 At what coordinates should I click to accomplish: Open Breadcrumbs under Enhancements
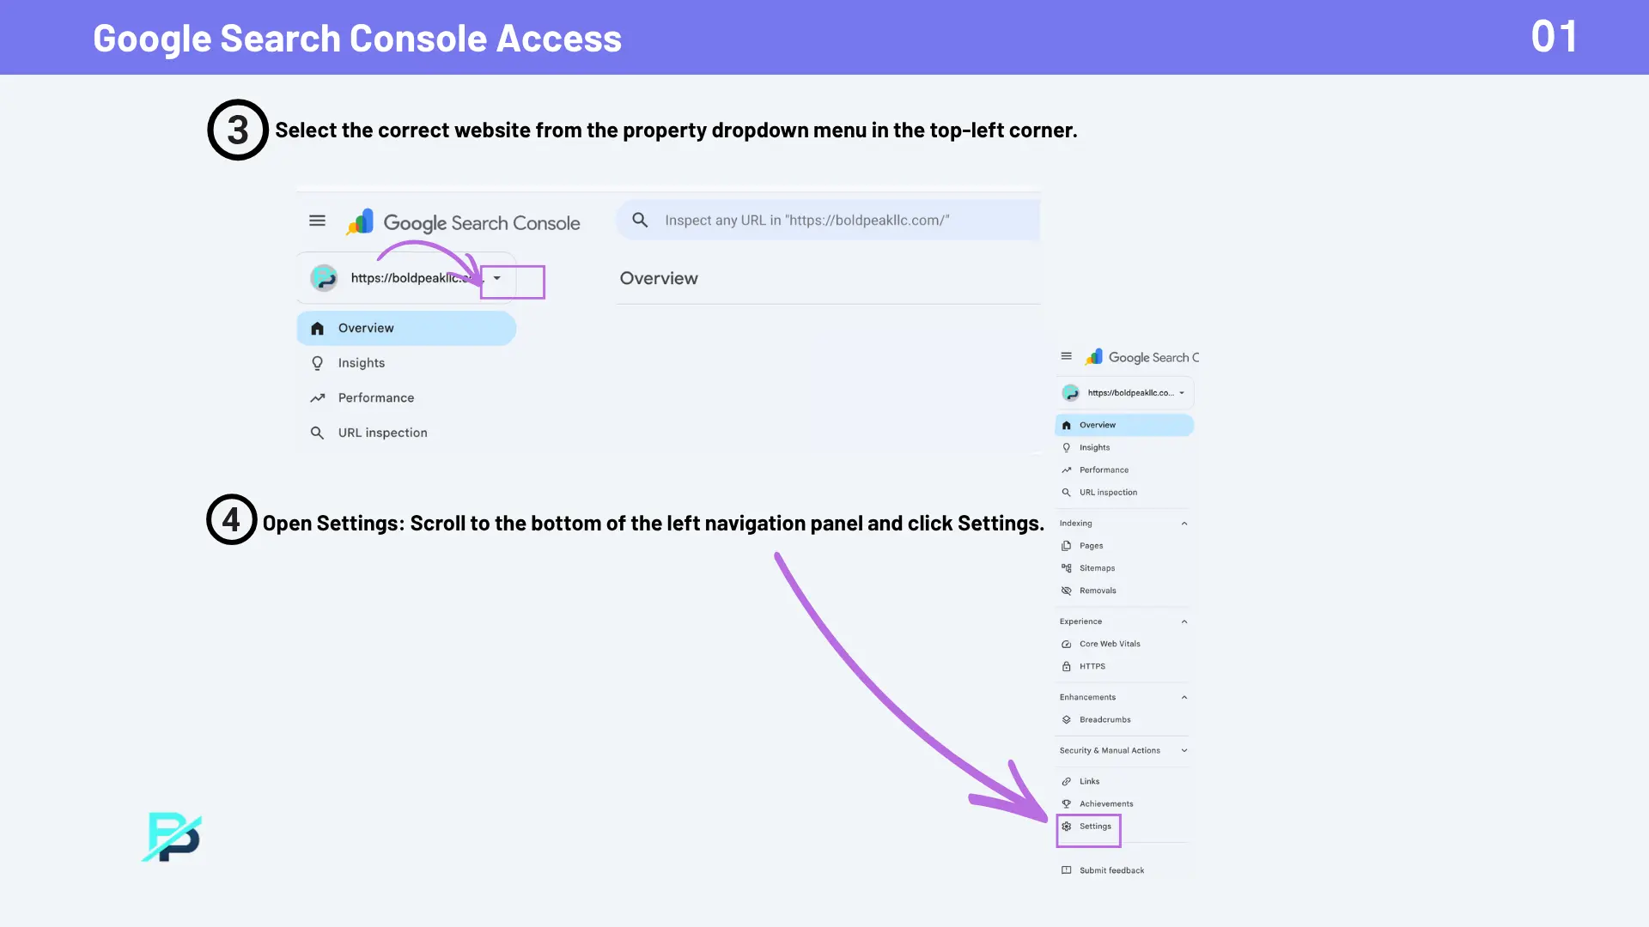point(1104,720)
